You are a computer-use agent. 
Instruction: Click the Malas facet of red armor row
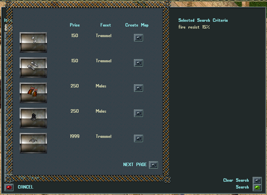(x=101, y=86)
